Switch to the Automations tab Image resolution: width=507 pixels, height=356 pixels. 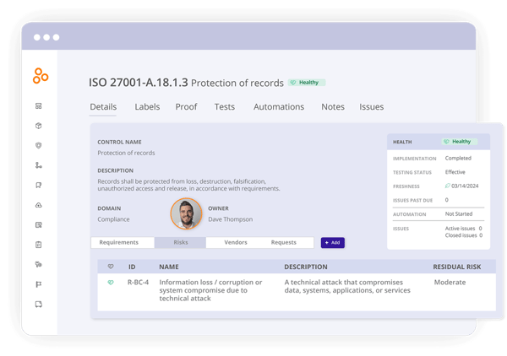click(279, 107)
